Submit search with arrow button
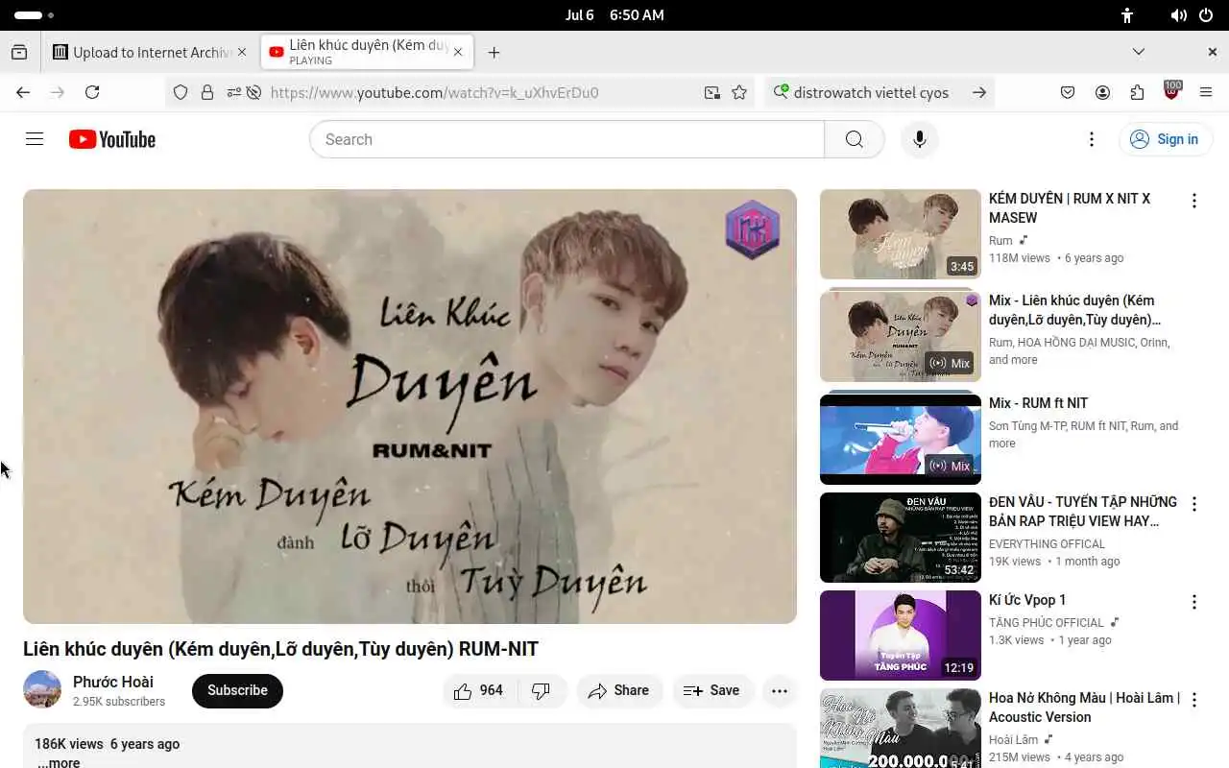1229x768 pixels. click(979, 92)
